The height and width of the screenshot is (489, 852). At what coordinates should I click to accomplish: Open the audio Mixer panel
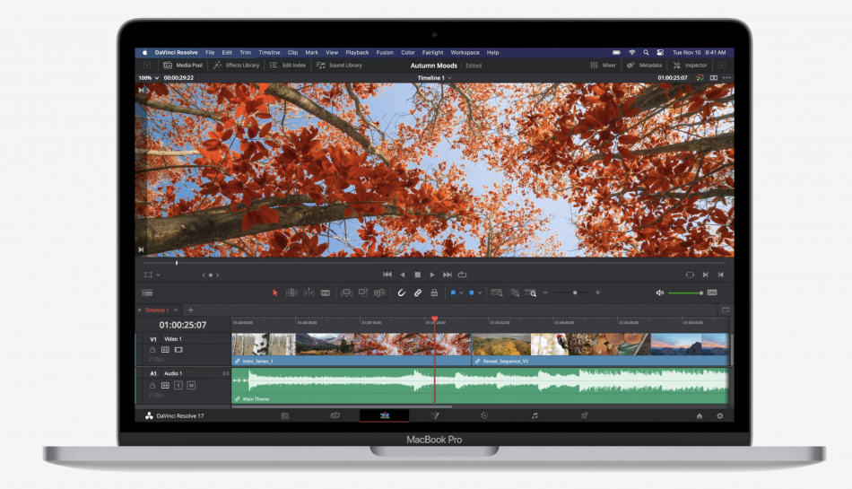point(604,65)
